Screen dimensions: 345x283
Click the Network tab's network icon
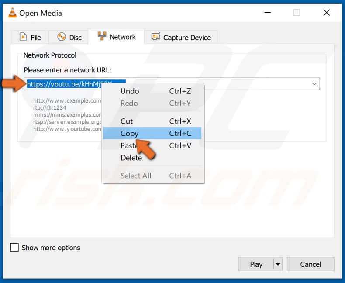point(102,36)
